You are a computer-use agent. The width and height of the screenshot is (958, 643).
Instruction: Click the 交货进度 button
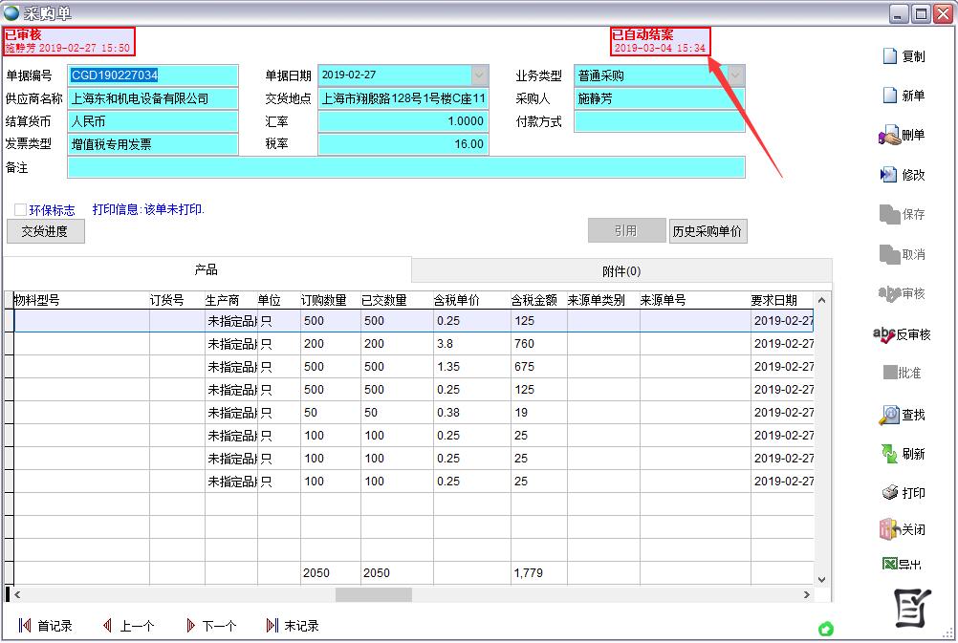[x=45, y=231]
